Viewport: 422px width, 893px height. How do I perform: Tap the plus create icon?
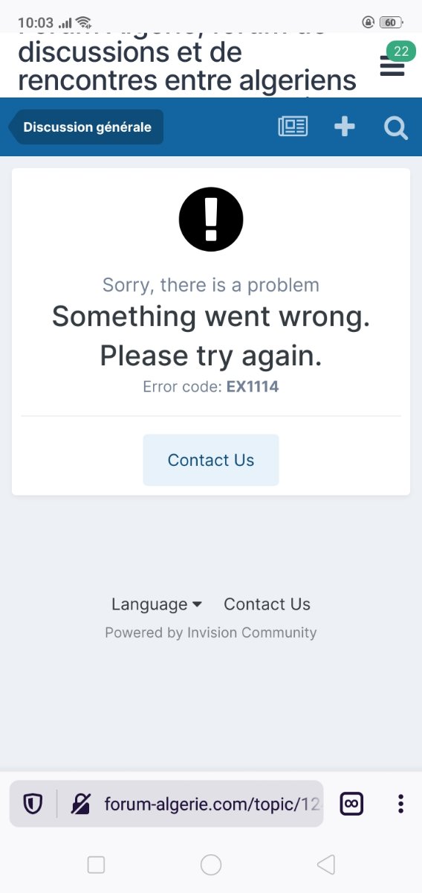345,127
